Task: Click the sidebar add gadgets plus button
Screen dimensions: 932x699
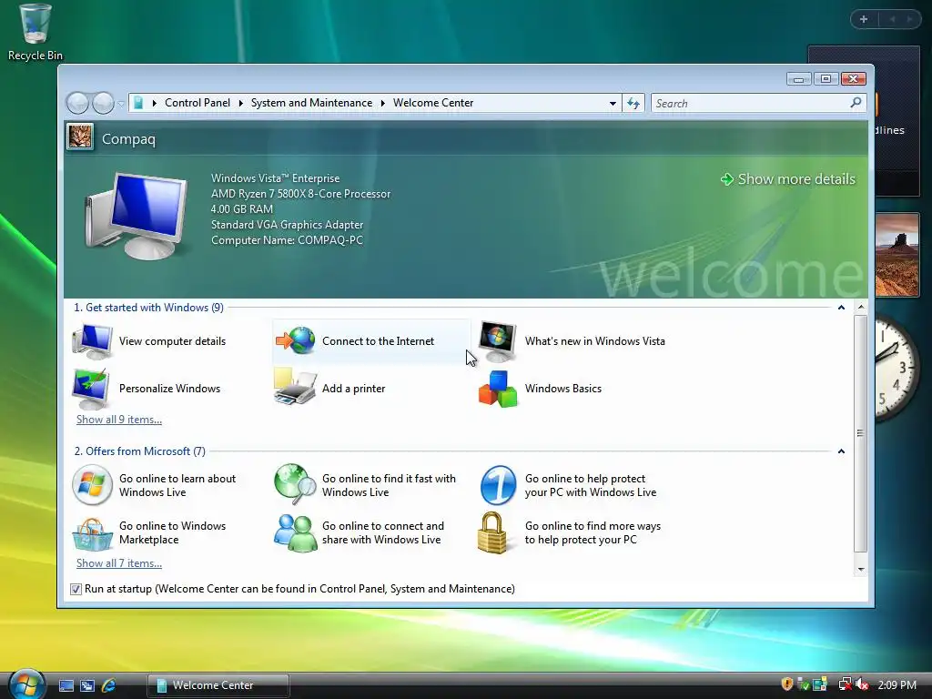Action: (x=864, y=19)
